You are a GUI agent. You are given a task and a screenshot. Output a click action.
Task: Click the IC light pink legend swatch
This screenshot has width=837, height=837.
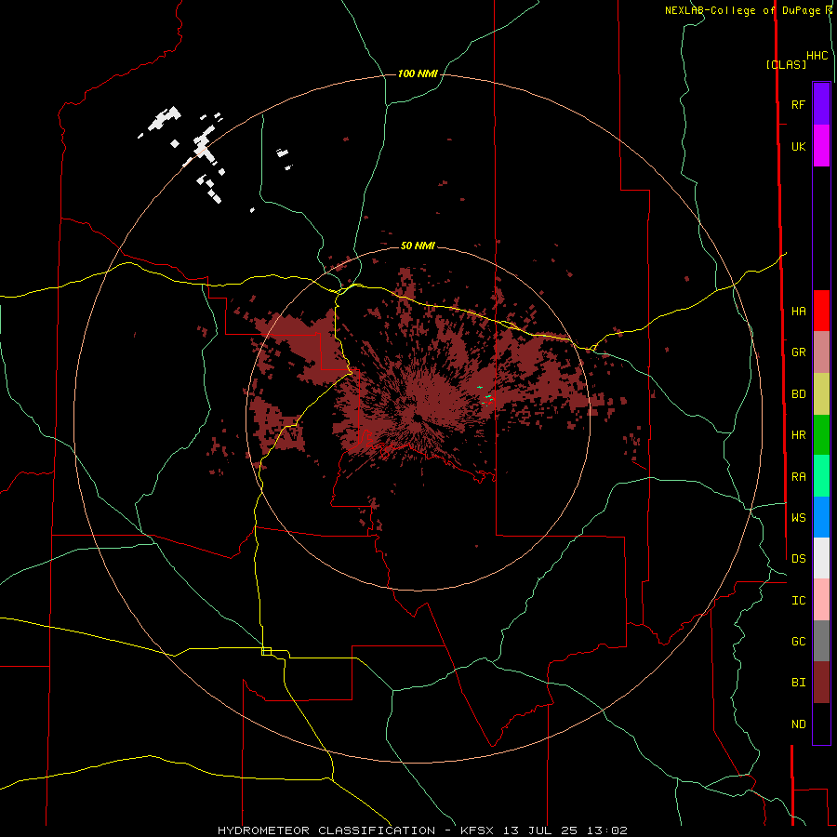pos(821,600)
